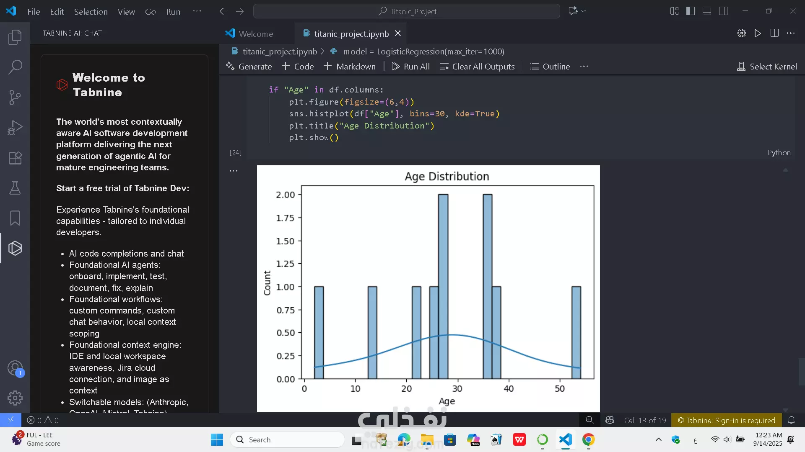Open the Selection menu

coord(91,12)
